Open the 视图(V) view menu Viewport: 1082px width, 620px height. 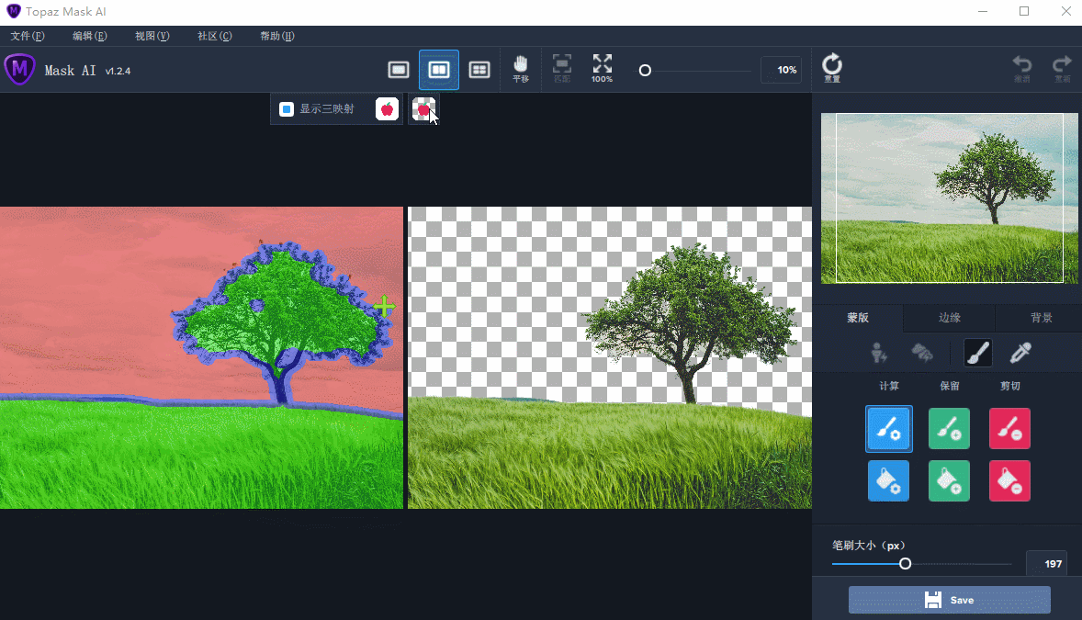(152, 36)
